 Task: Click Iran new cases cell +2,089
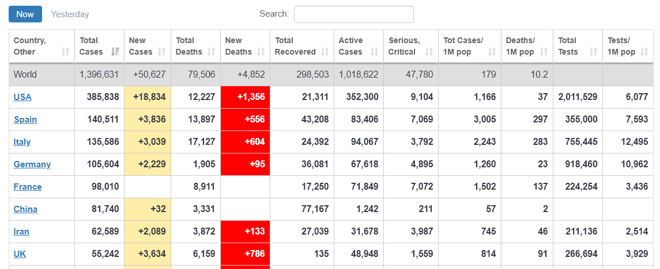click(148, 232)
